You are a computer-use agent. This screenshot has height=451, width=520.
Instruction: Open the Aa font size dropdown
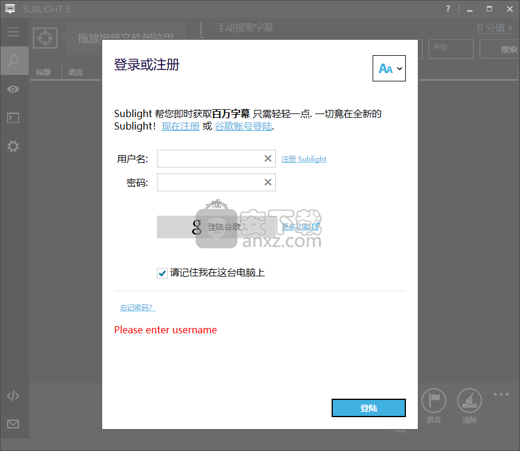click(x=389, y=68)
